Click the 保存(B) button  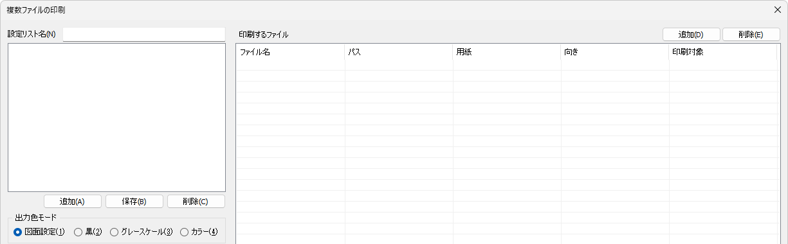click(134, 202)
